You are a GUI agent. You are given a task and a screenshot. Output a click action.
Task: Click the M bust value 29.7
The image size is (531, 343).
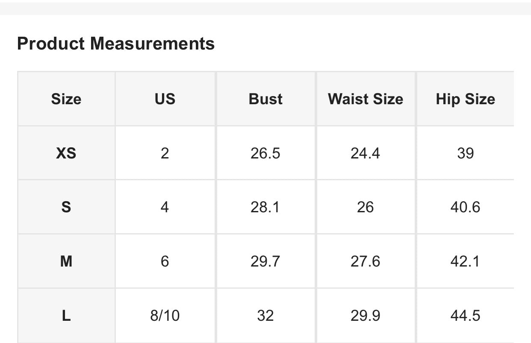265,261
